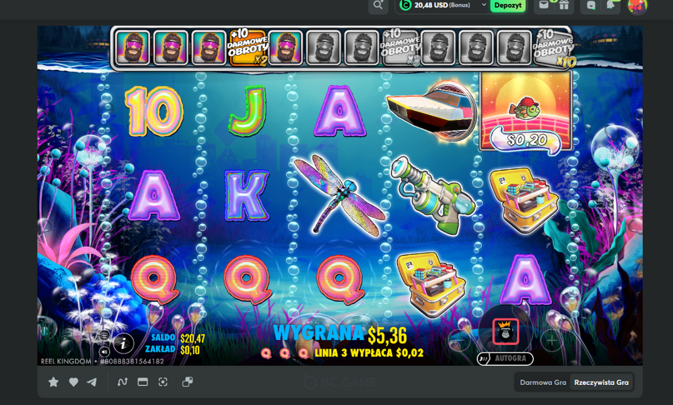Mute game audio with the speaker icon
Image resolution: width=673 pixels, height=405 pixels.
click(105, 351)
